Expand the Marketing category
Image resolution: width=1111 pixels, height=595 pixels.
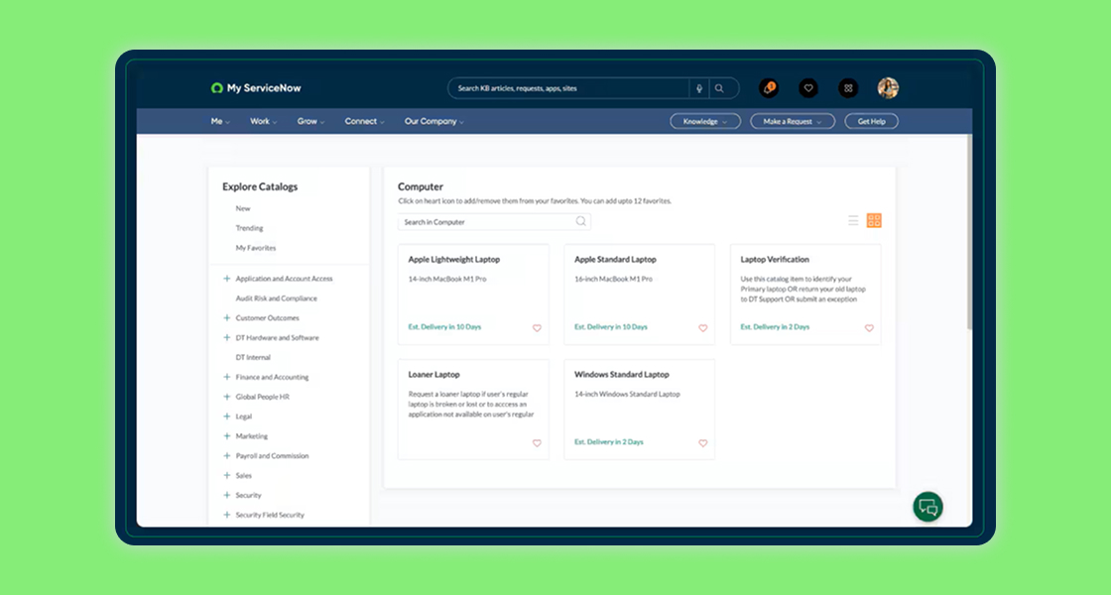click(x=227, y=436)
